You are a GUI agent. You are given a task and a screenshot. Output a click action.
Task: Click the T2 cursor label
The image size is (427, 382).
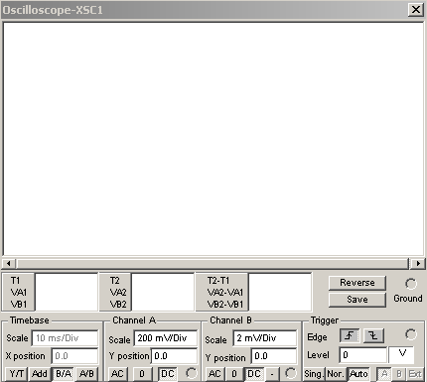115,281
